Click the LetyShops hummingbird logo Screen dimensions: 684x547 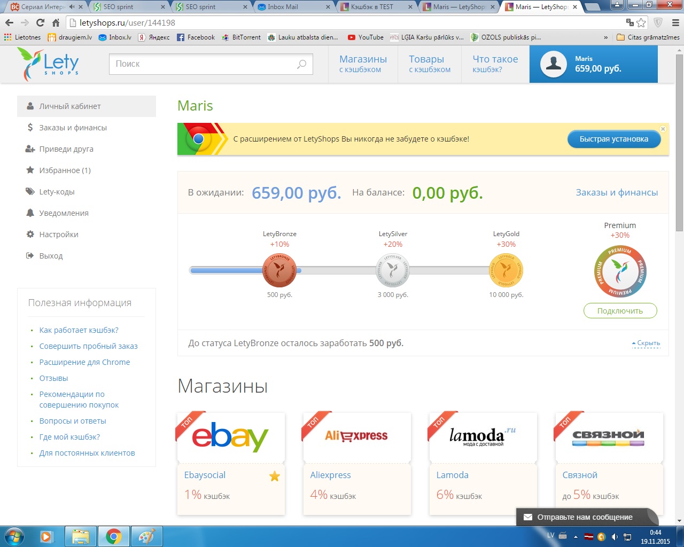pyautogui.click(x=48, y=64)
